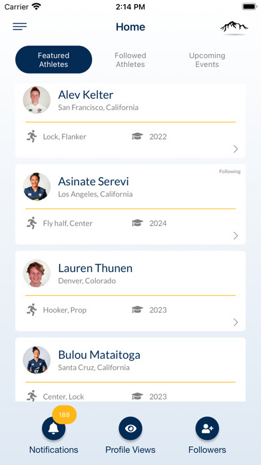Tap running icon beside Hooker, Prop
Viewport: 261px width, 465px height.
pyautogui.click(x=32, y=309)
